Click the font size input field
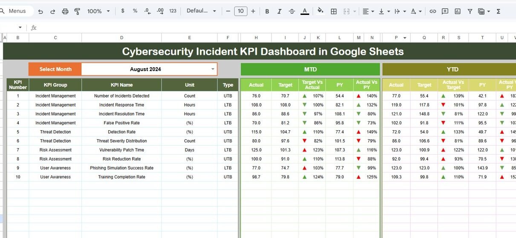 point(241,11)
